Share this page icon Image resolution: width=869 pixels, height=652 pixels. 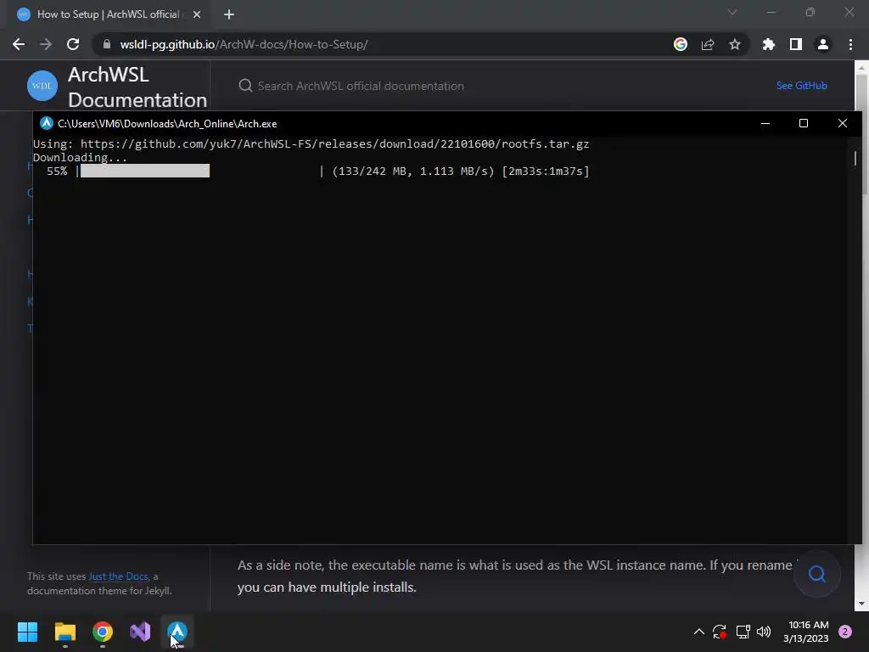tap(708, 44)
